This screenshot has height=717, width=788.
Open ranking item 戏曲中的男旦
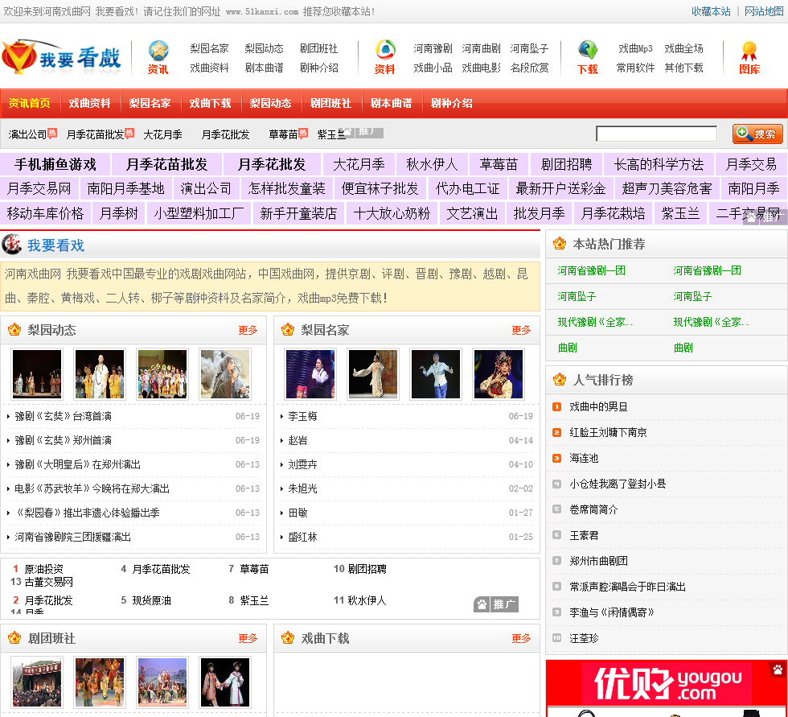pyautogui.click(x=598, y=406)
